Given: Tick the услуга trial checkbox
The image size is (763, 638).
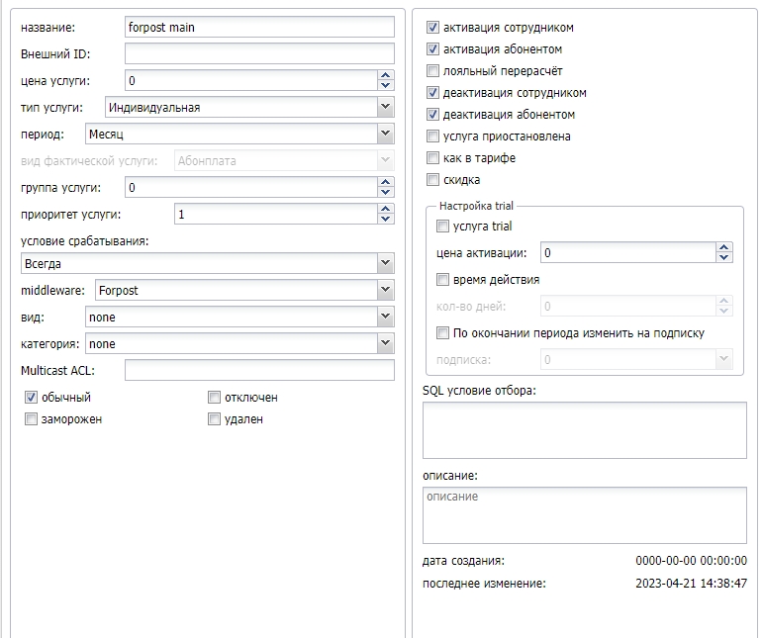Looking at the screenshot, I should click(x=442, y=227).
